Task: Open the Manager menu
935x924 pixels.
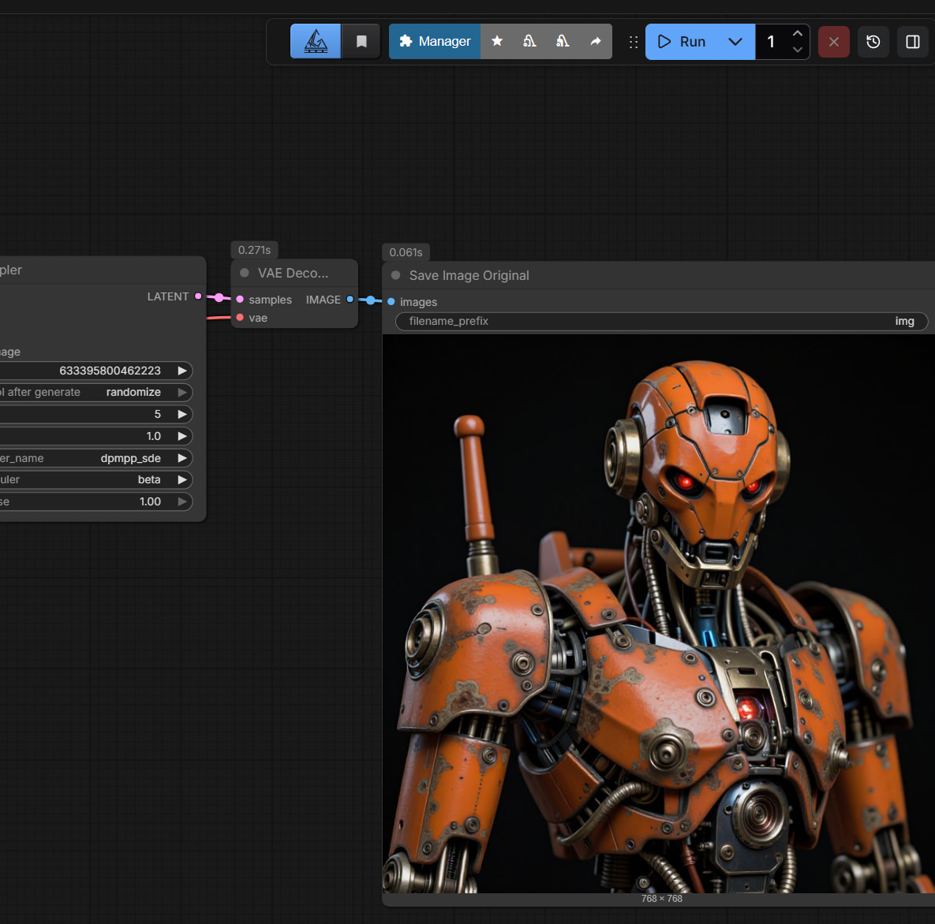Action: pos(435,41)
